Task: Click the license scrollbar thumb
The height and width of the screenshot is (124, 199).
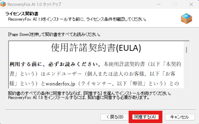Action: (x=187, y=50)
